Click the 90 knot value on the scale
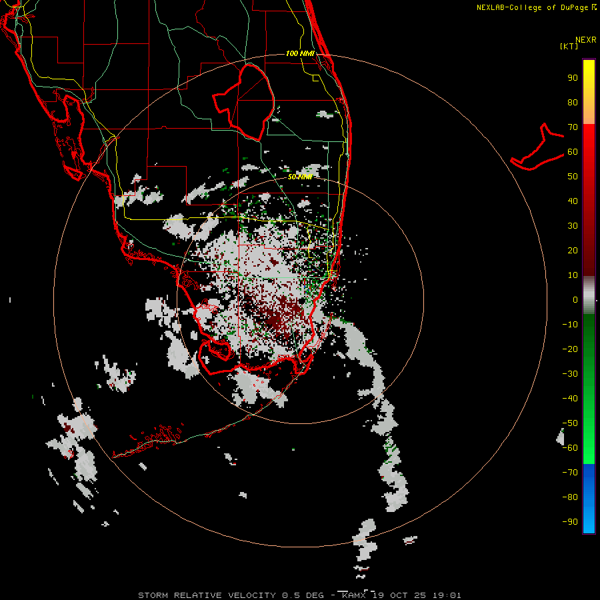The height and width of the screenshot is (600, 600). tap(573, 78)
